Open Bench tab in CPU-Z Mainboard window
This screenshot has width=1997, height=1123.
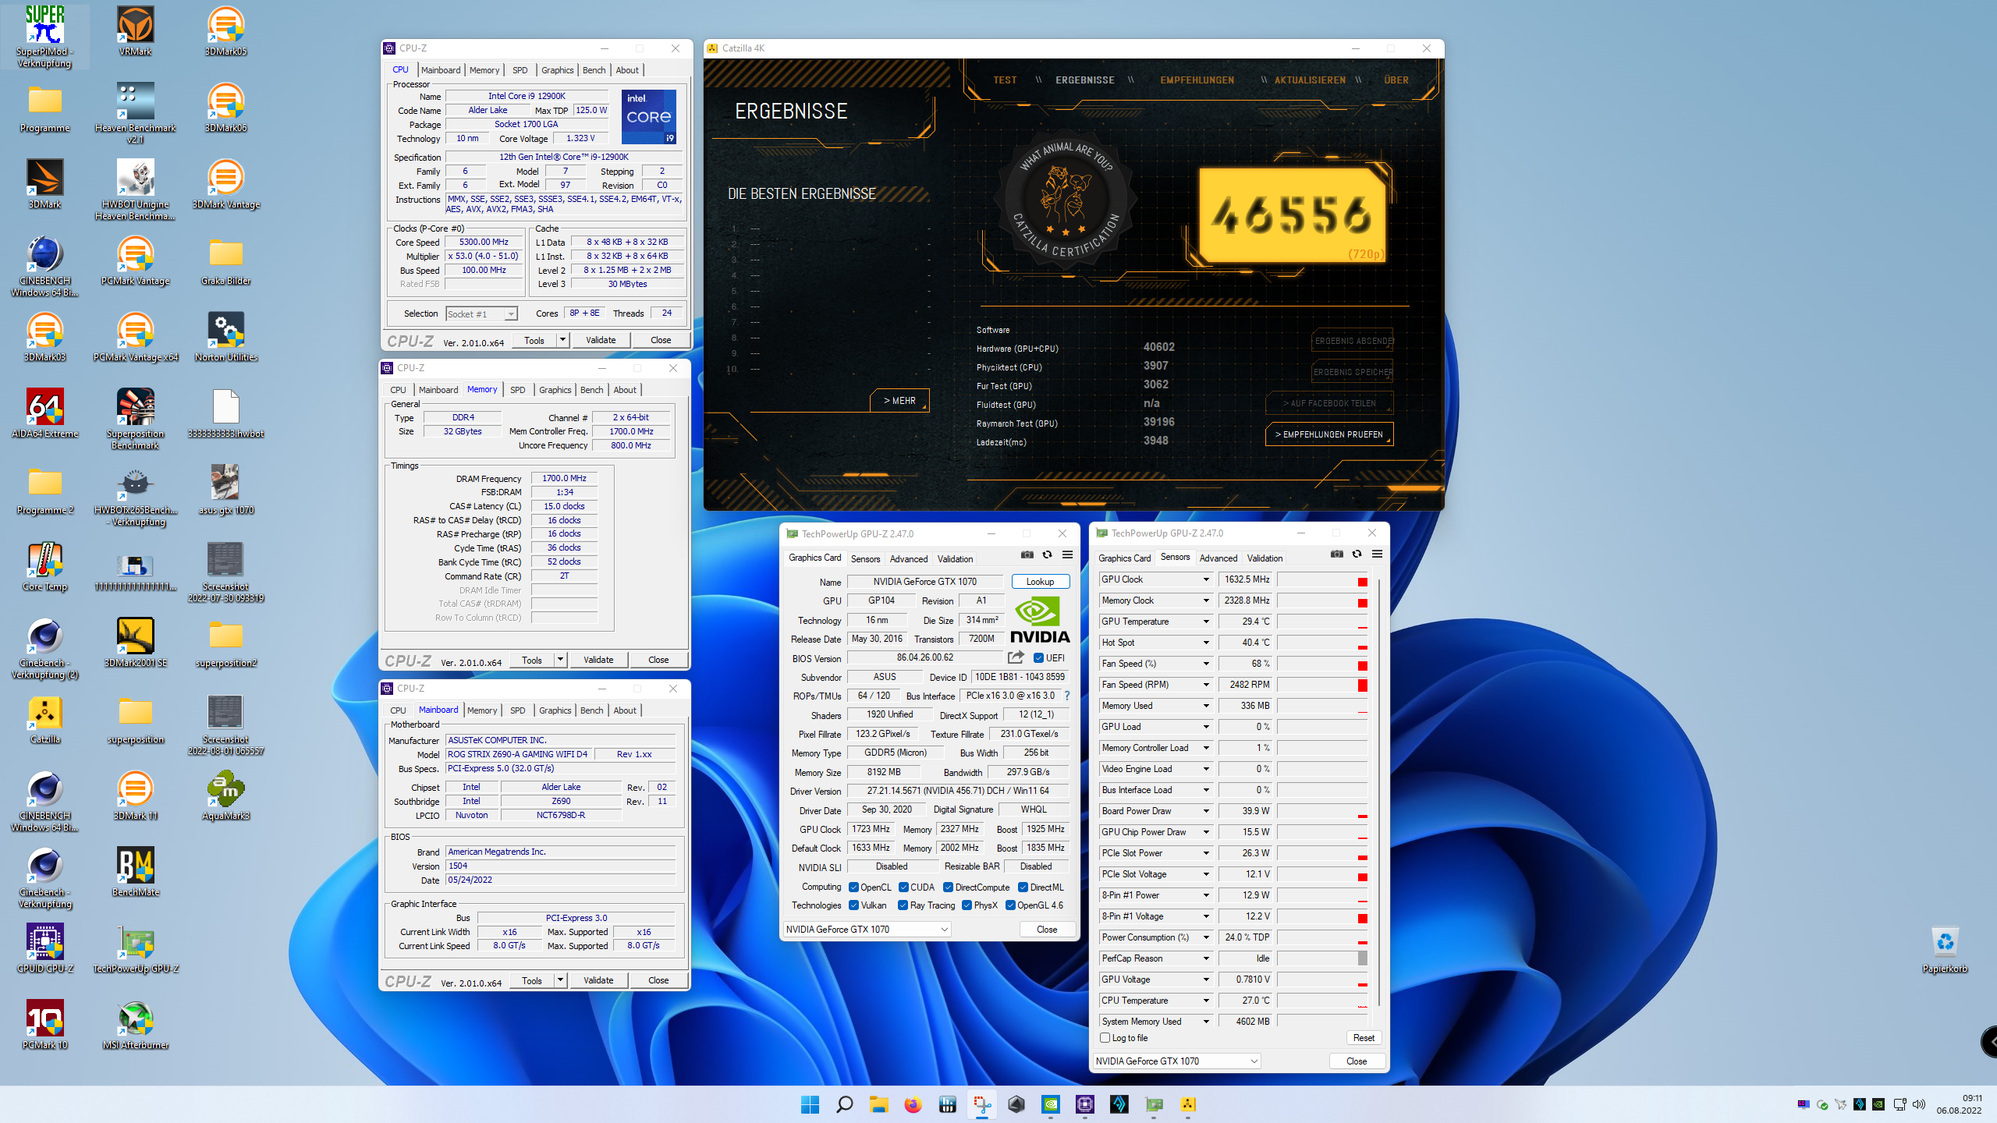pos(591,710)
